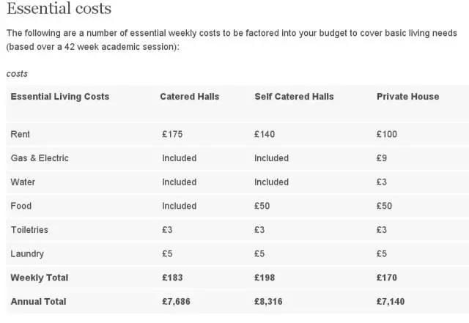
Task: Click the Private House column header
Action: click(x=407, y=97)
